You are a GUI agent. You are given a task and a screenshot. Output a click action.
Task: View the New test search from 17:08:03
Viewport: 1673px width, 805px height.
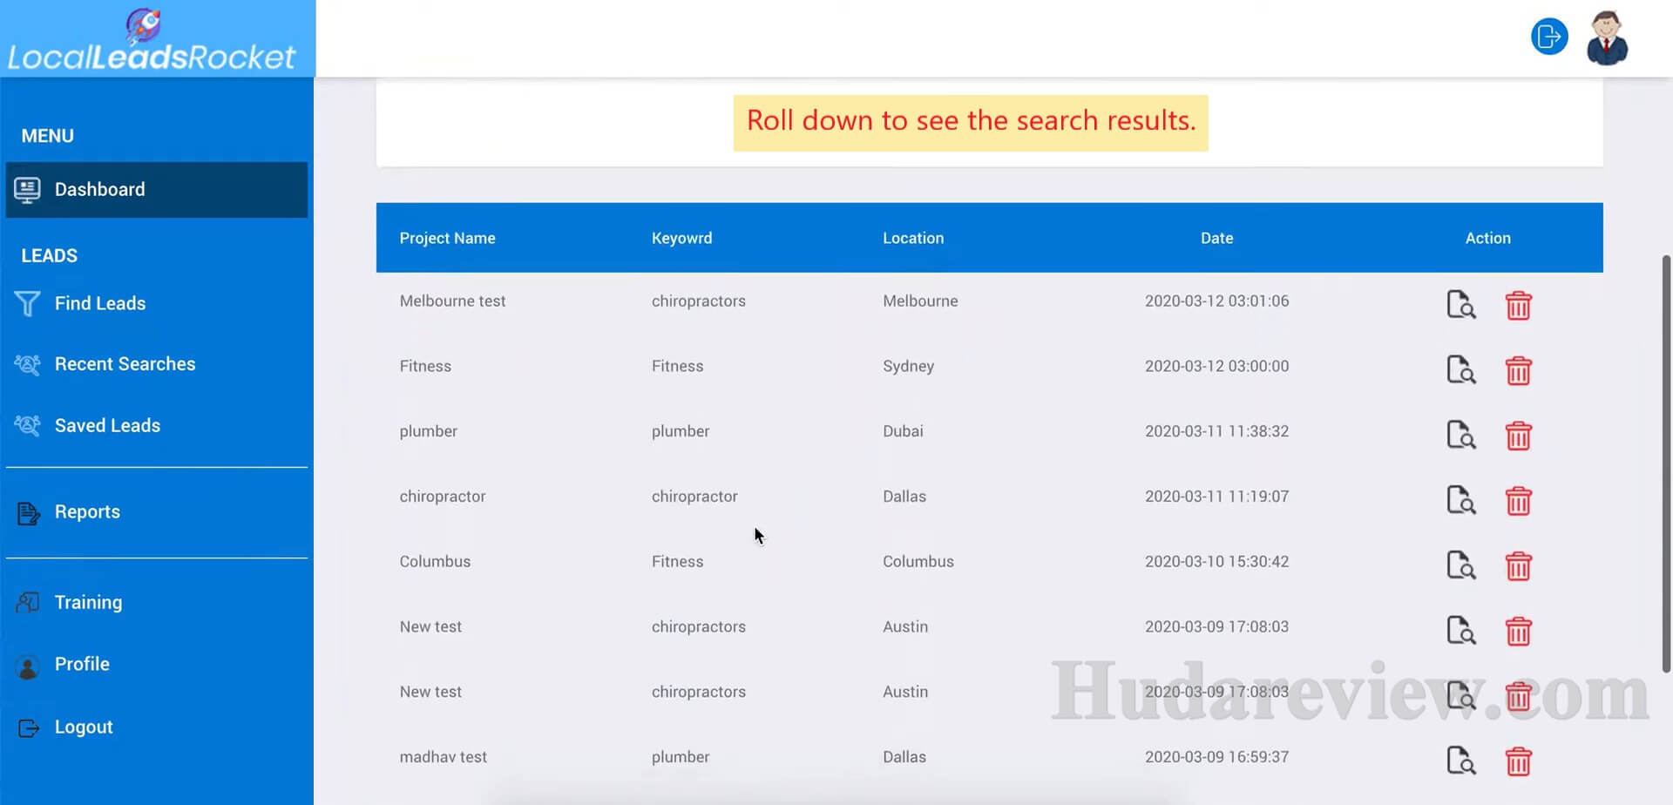[1460, 630]
